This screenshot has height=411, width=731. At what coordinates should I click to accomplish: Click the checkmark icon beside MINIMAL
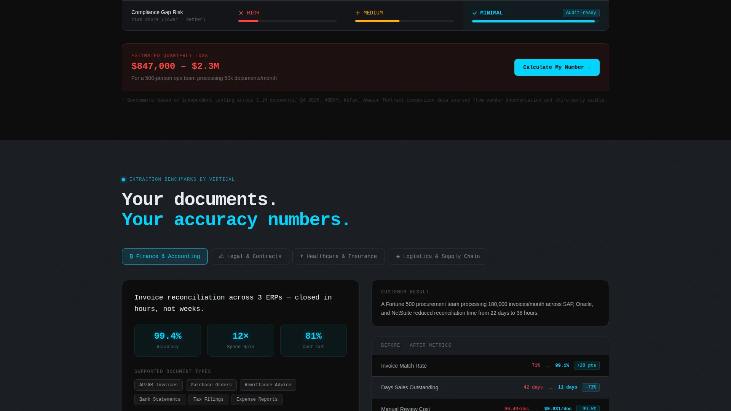tap(475, 13)
